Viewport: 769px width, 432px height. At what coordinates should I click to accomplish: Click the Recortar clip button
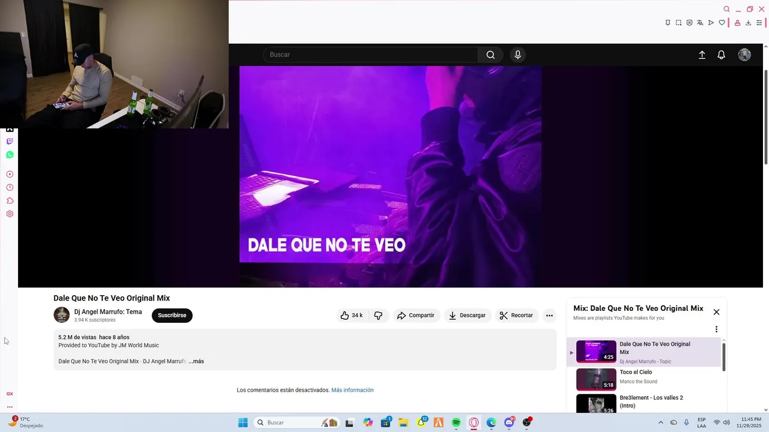tap(517, 315)
